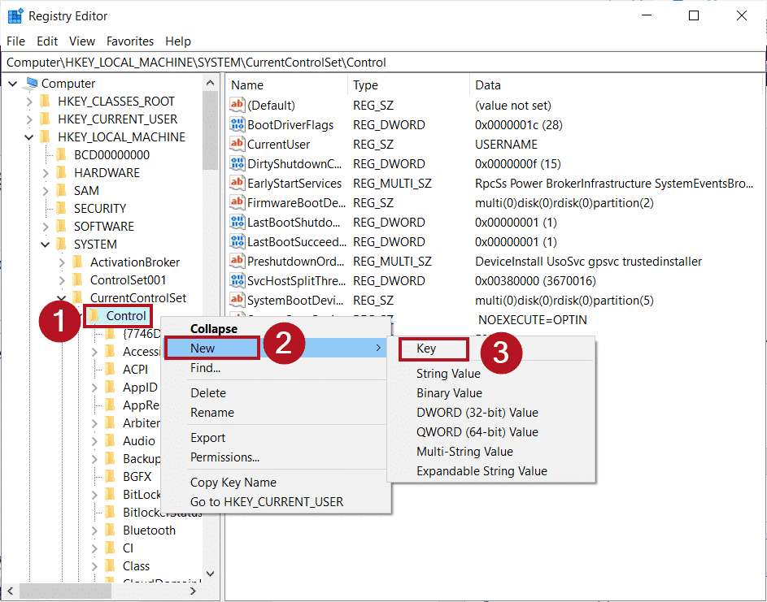Collapse the SYSTEM node arrow
The width and height of the screenshot is (767, 602).
[x=46, y=245]
